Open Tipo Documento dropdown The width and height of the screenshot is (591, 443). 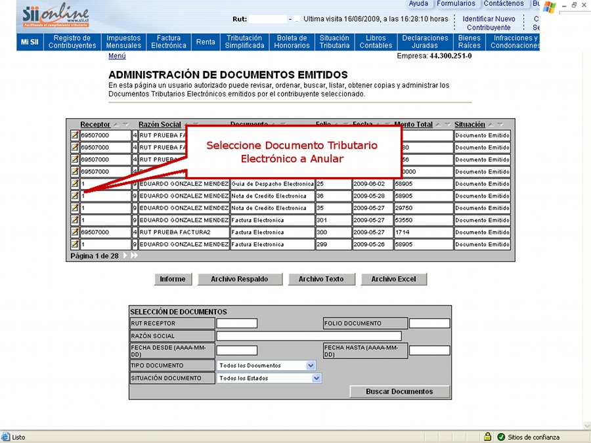coord(311,366)
